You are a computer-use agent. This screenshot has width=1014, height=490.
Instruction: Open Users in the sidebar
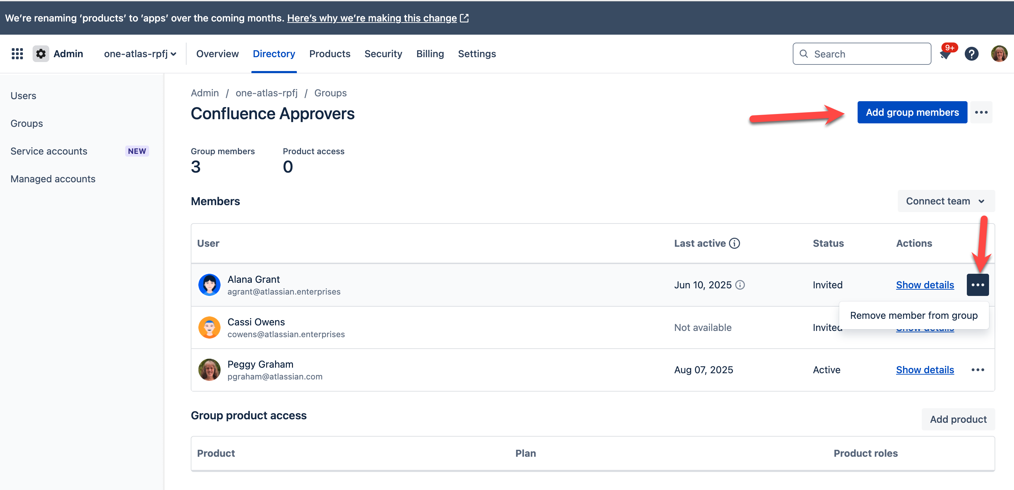(x=23, y=96)
